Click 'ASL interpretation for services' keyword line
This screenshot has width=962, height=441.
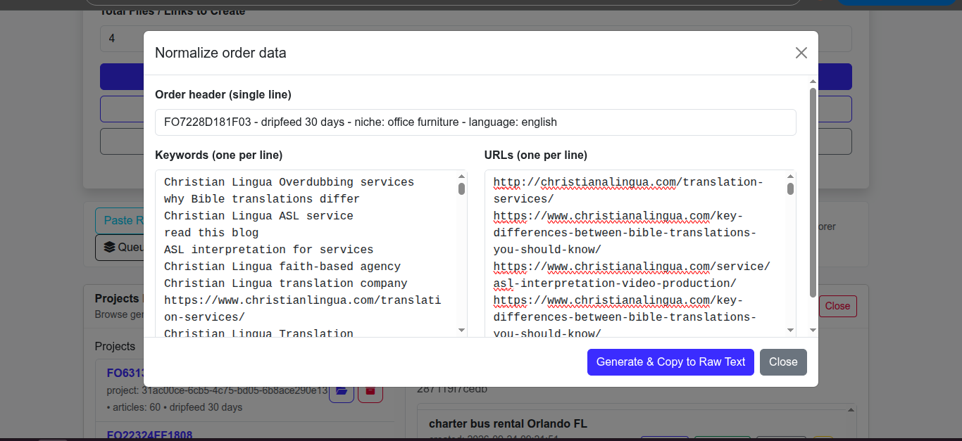point(269,250)
